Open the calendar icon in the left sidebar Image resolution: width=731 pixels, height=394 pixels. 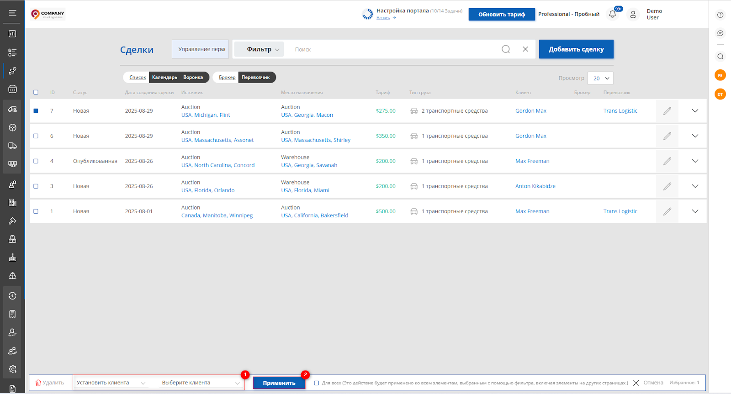pos(12,89)
